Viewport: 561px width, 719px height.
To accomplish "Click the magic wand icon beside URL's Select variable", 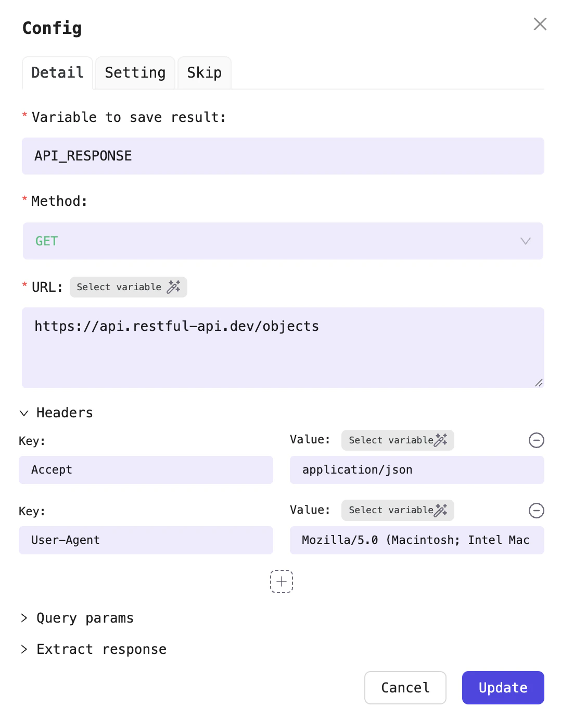I will (174, 287).
